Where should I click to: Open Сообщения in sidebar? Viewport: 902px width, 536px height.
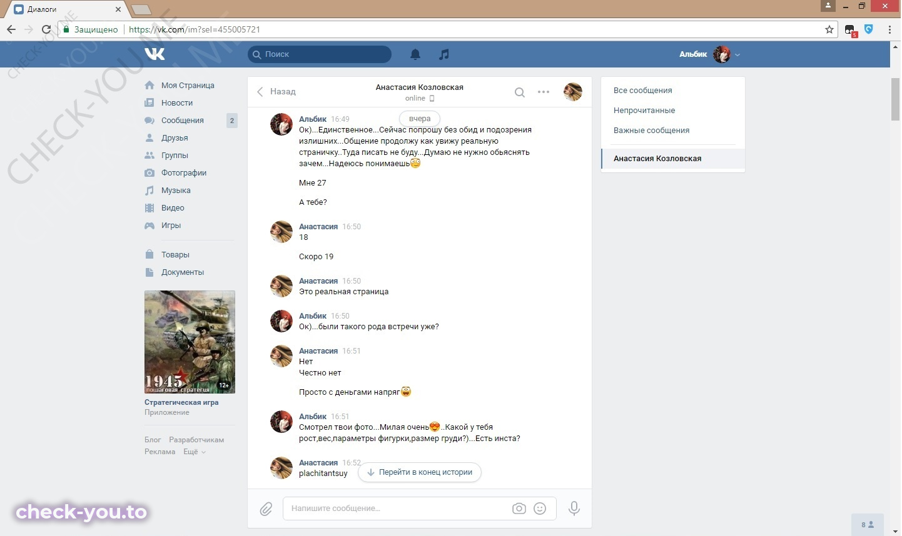pyautogui.click(x=183, y=120)
